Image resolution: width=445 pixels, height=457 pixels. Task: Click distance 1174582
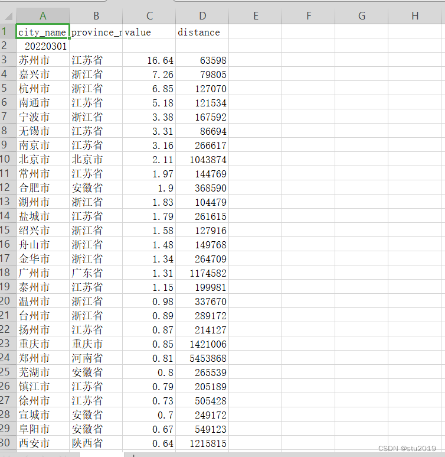pyautogui.click(x=202, y=273)
